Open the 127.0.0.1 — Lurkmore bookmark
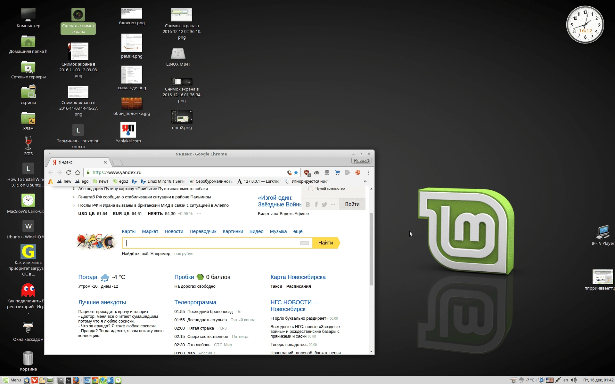This screenshot has height=384, width=615. pyautogui.click(x=259, y=181)
